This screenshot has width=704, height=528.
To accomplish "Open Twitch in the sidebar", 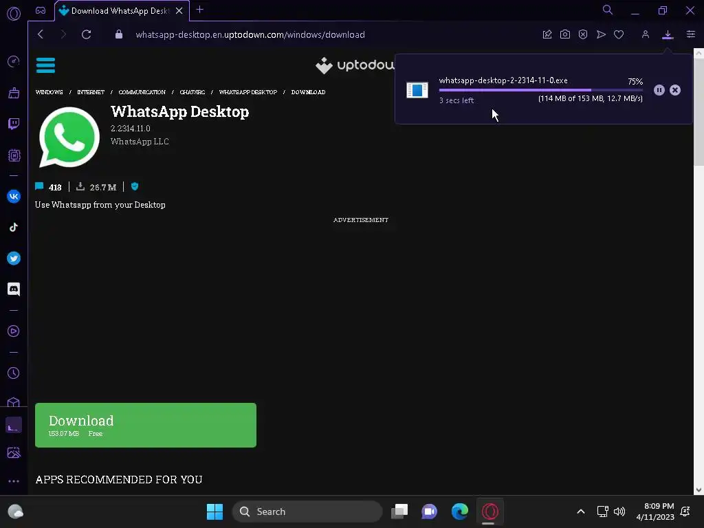I will click(14, 124).
